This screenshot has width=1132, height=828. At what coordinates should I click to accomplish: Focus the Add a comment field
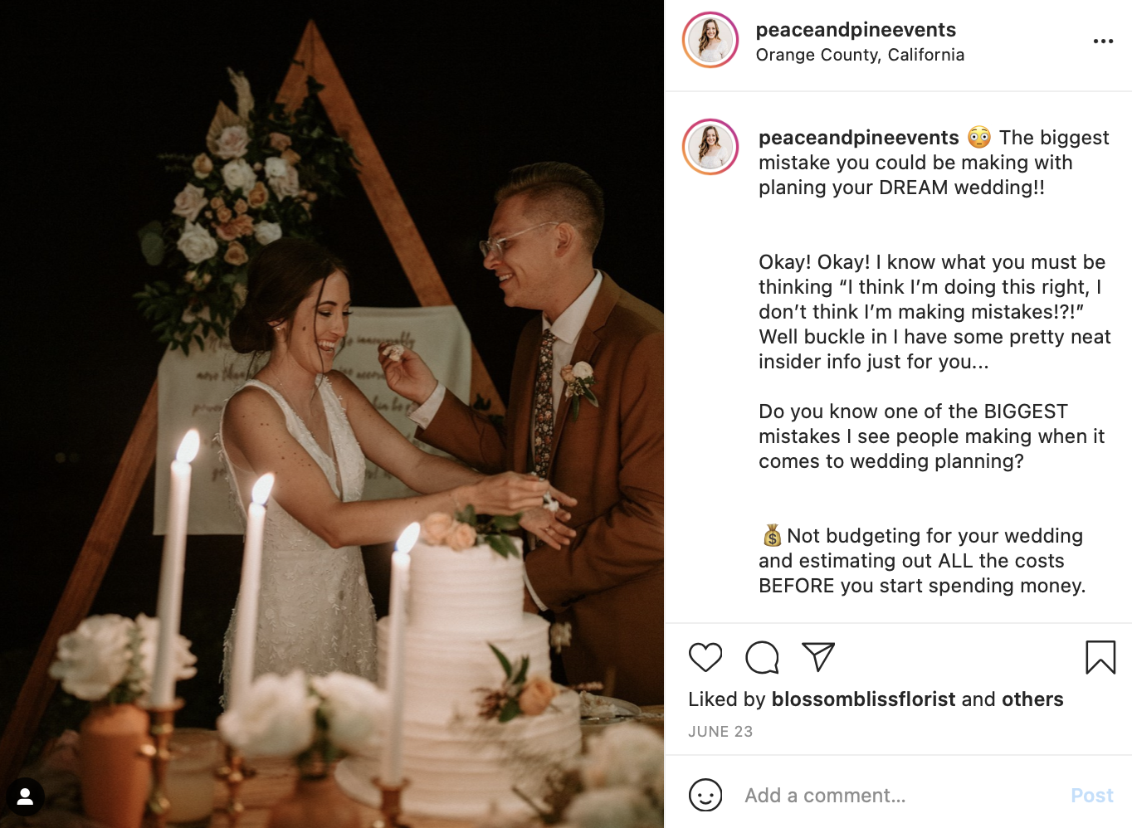click(900, 796)
